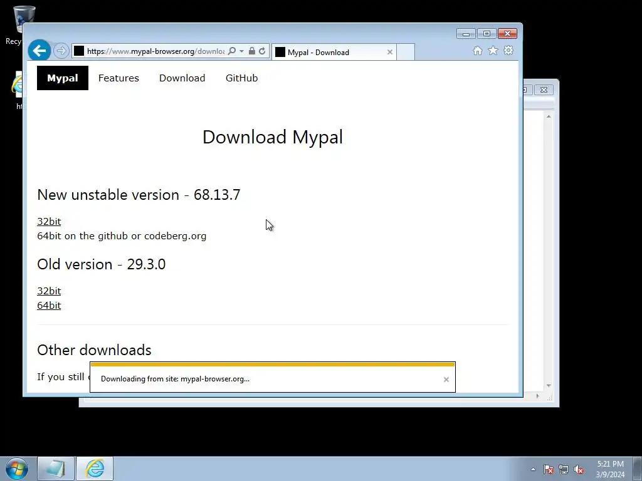This screenshot has width=642, height=481.
Task: Open a new tab button
Action: pos(406,52)
